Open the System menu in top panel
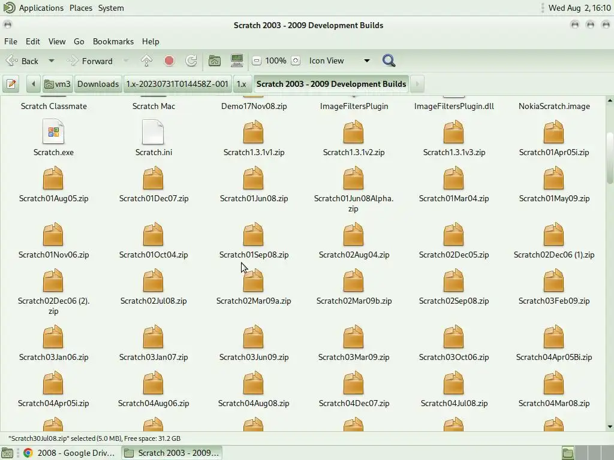 pyautogui.click(x=111, y=8)
